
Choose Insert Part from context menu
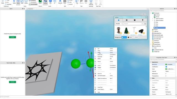point(106,87)
